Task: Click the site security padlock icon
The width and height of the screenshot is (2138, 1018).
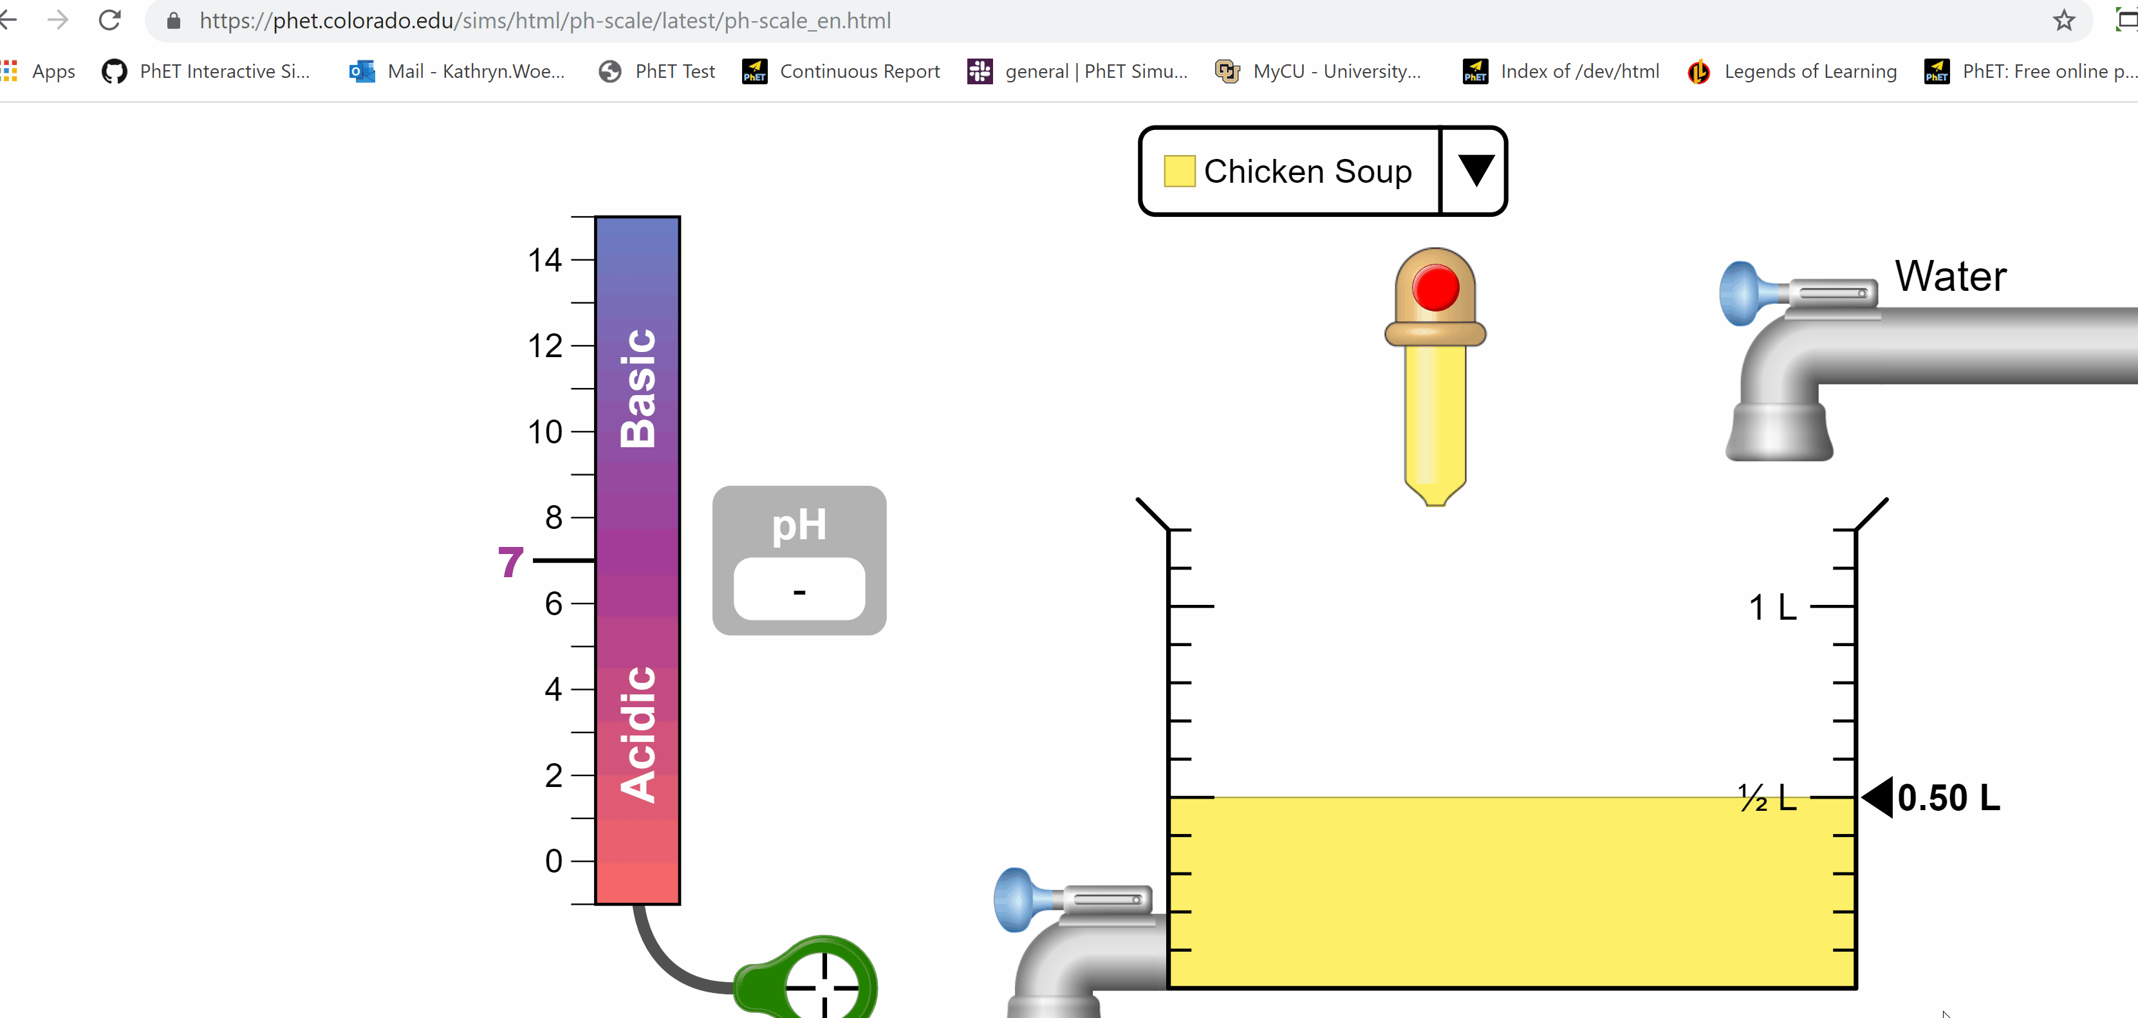Action: click(174, 21)
